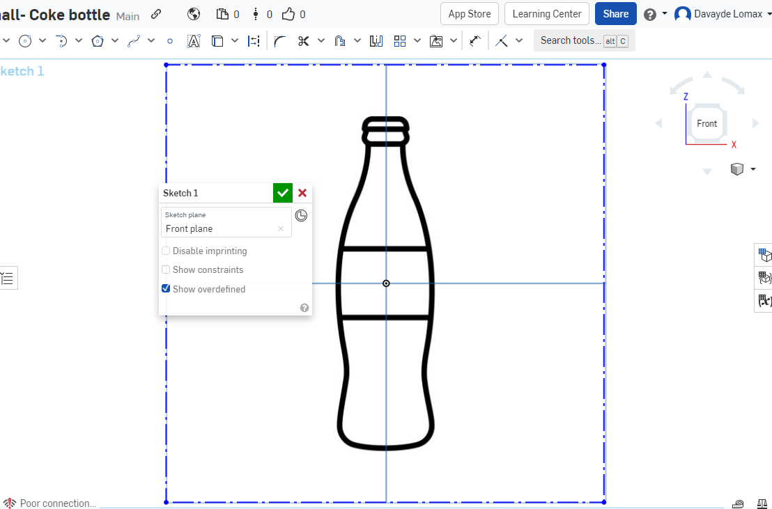Open the top right-edge table panel icon

point(764,255)
